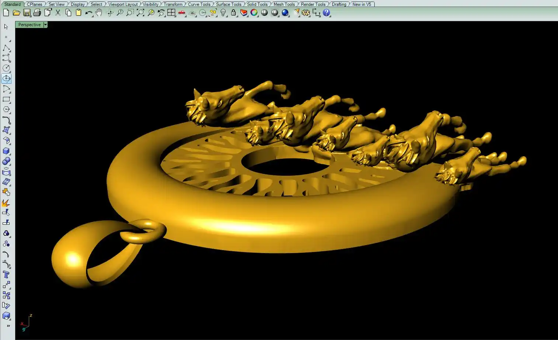This screenshot has height=340, width=558.
Task: Open the Surface Tools tab
Action: tap(228, 4)
